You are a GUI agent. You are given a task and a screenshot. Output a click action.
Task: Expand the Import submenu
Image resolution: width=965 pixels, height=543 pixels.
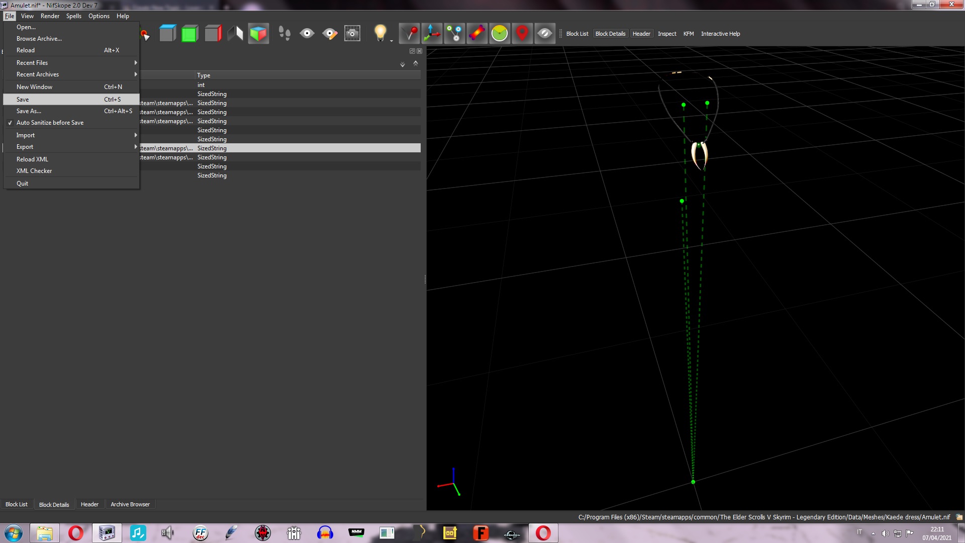[x=71, y=135]
